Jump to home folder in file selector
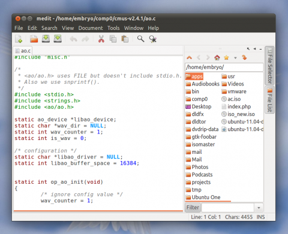 [x=217, y=57]
